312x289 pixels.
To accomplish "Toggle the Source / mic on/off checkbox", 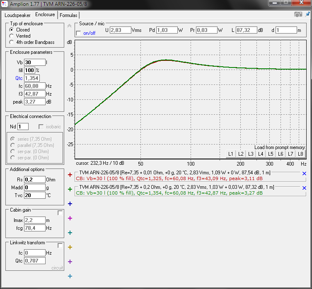I will coord(79,33).
